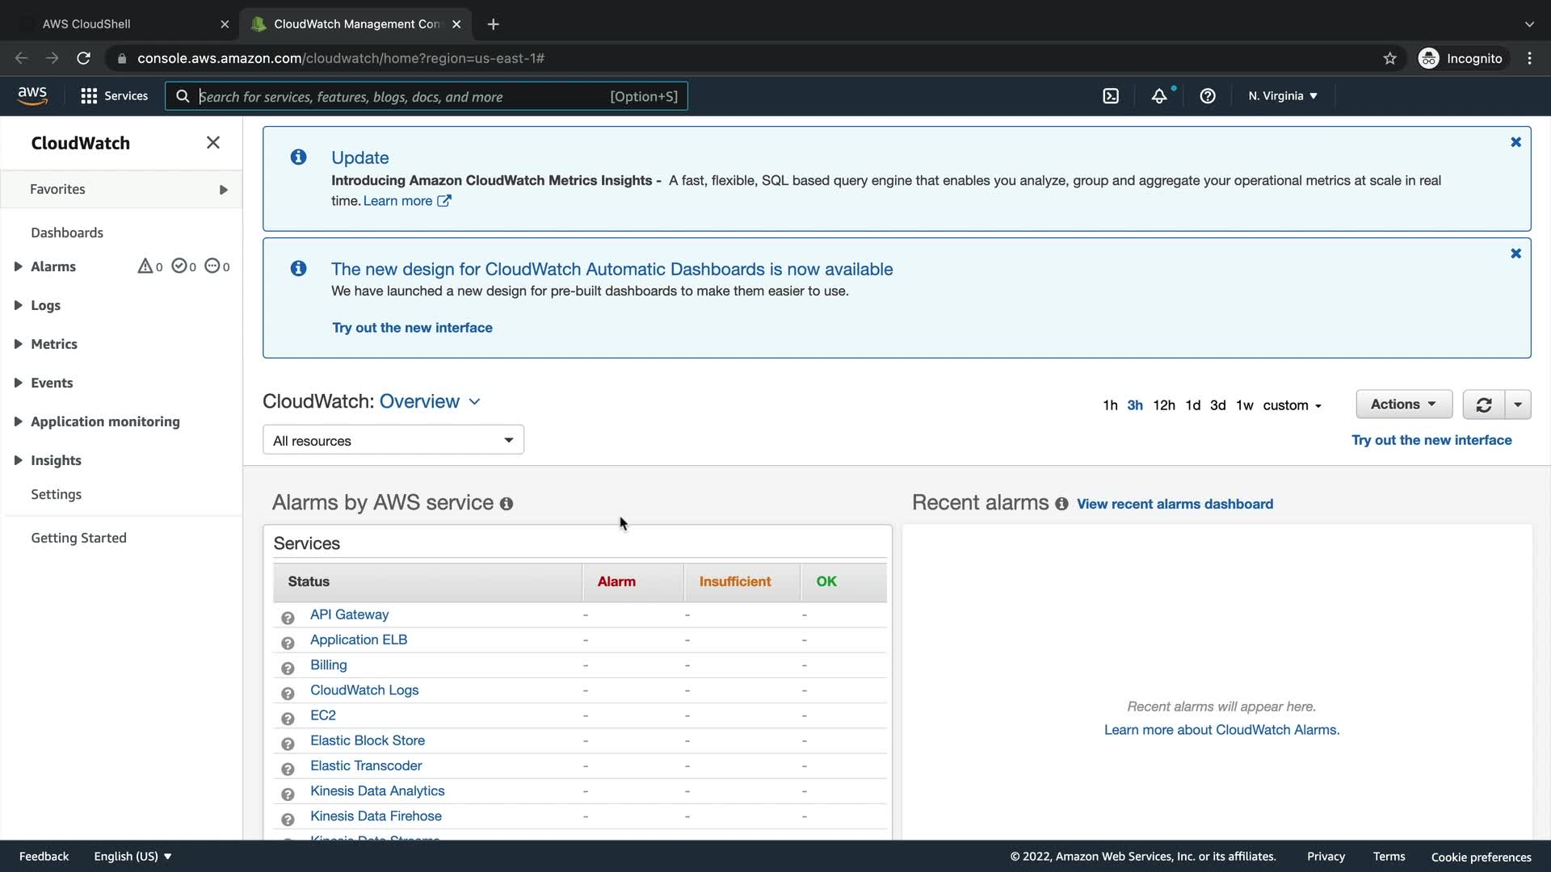Screen dimensions: 1551x872
Task: Expand the Alarms section in sidebar
Action: coord(18,266)
